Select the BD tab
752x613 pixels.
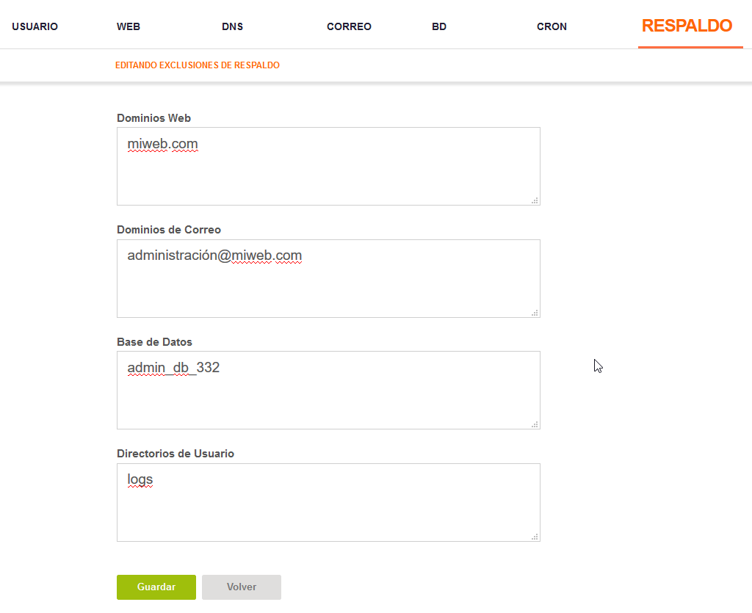[x=439, y=26]
